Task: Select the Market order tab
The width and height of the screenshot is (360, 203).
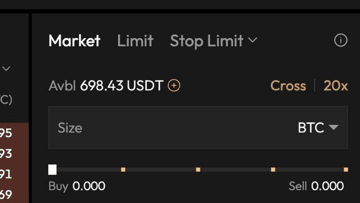Action: 75,41
